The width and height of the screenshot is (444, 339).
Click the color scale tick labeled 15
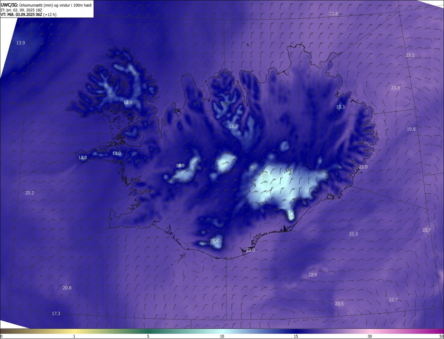coord(296,336)
